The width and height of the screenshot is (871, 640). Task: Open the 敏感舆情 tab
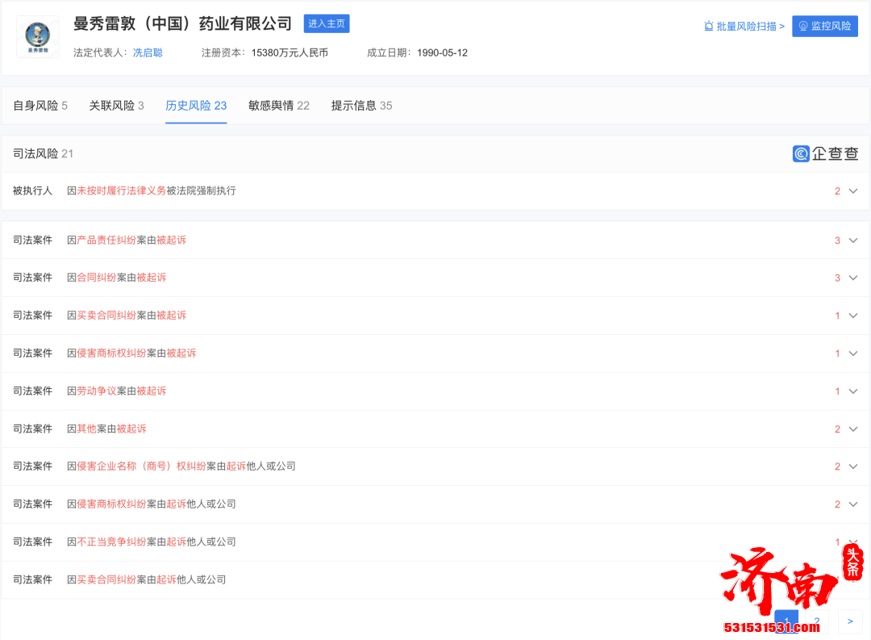coord(278,105)
